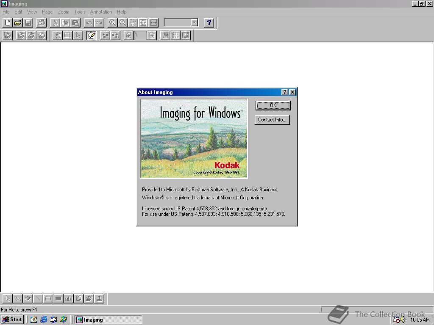This screenshot has height=325, width=434.
Task: Click the New blank document icon
Action: (x=8, y=23)
